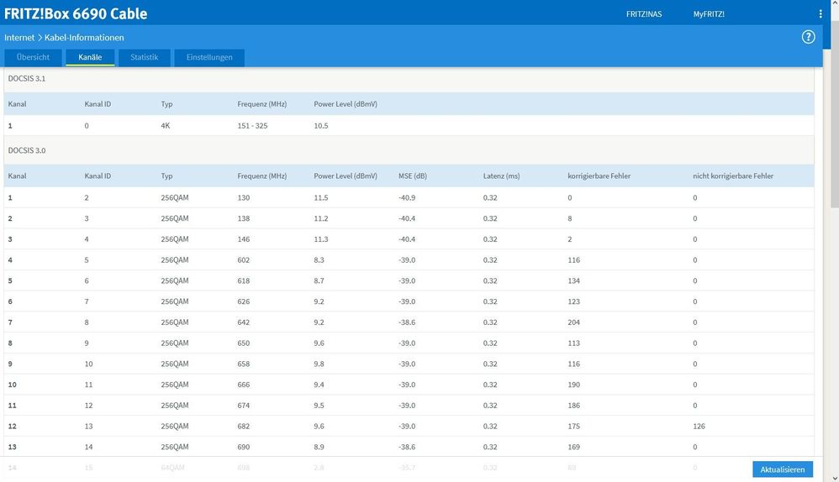839x482 pixels.
Task: Click the correctable errors value 186
Action: click(573, 406)
